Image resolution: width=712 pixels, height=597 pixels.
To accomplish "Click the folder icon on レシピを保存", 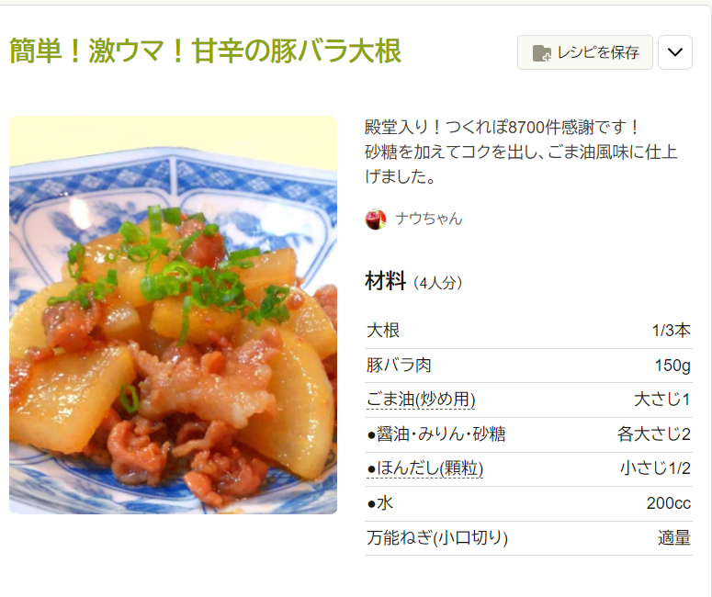I will point(542,52).
